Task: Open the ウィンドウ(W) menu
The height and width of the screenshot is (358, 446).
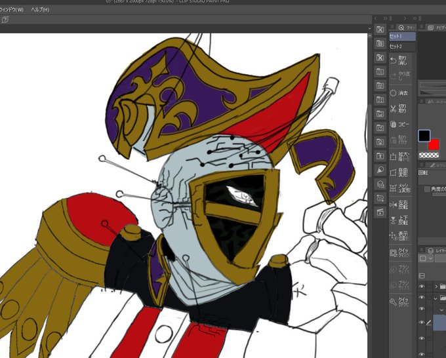Action: click(11, 9)
